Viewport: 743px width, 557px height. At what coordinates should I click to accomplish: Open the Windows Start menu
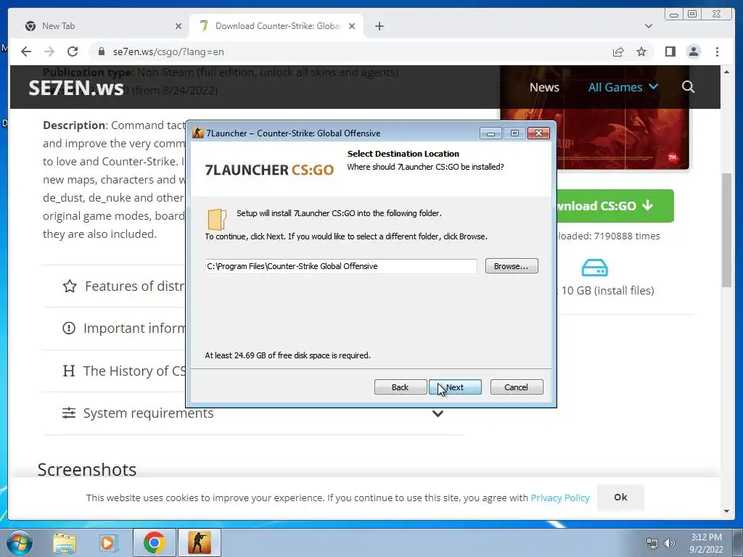pos(20,542)
